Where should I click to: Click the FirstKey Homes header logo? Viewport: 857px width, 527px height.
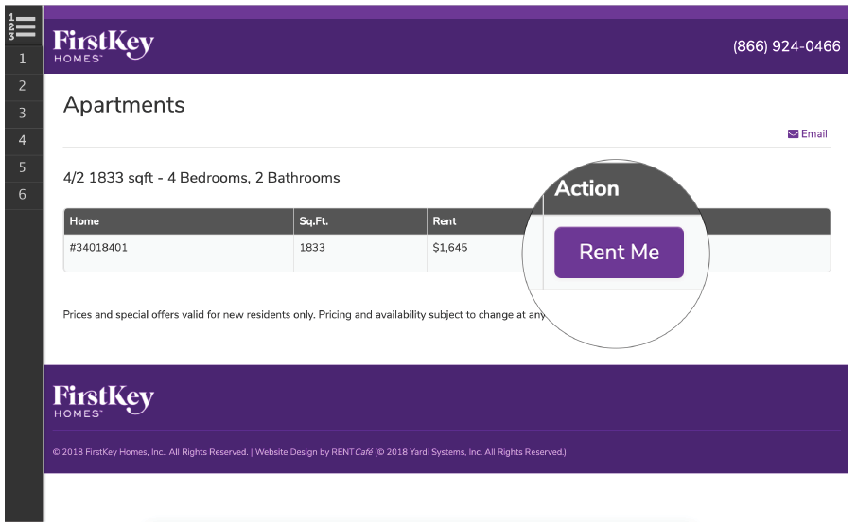[x=103, y=46]
